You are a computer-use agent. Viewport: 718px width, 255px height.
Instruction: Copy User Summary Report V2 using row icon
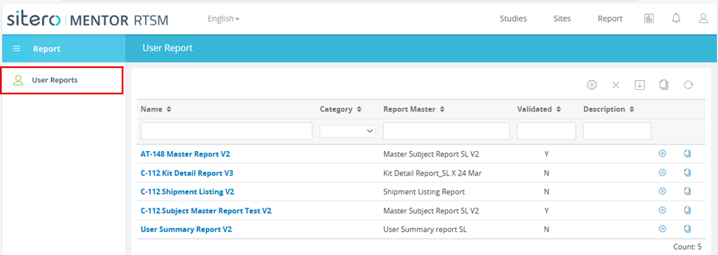coord(687,228)
